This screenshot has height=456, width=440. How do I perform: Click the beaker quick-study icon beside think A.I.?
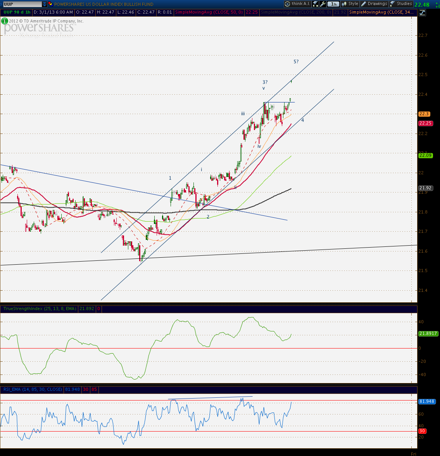[316, 4]
